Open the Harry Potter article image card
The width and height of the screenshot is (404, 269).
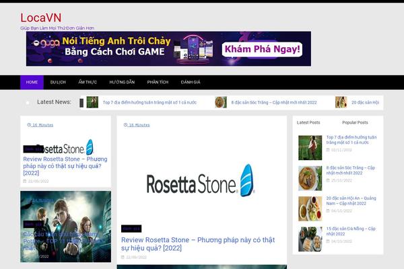coord(66,227)
